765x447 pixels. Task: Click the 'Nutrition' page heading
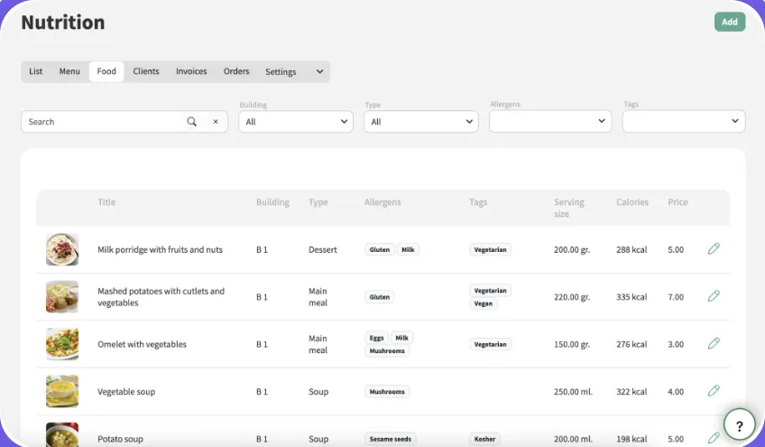63,23
